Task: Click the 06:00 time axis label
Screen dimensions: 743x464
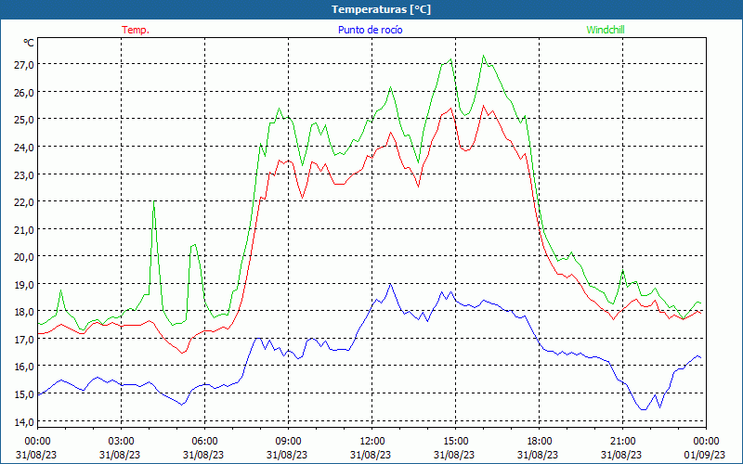Action: click(x=204, y=442)
